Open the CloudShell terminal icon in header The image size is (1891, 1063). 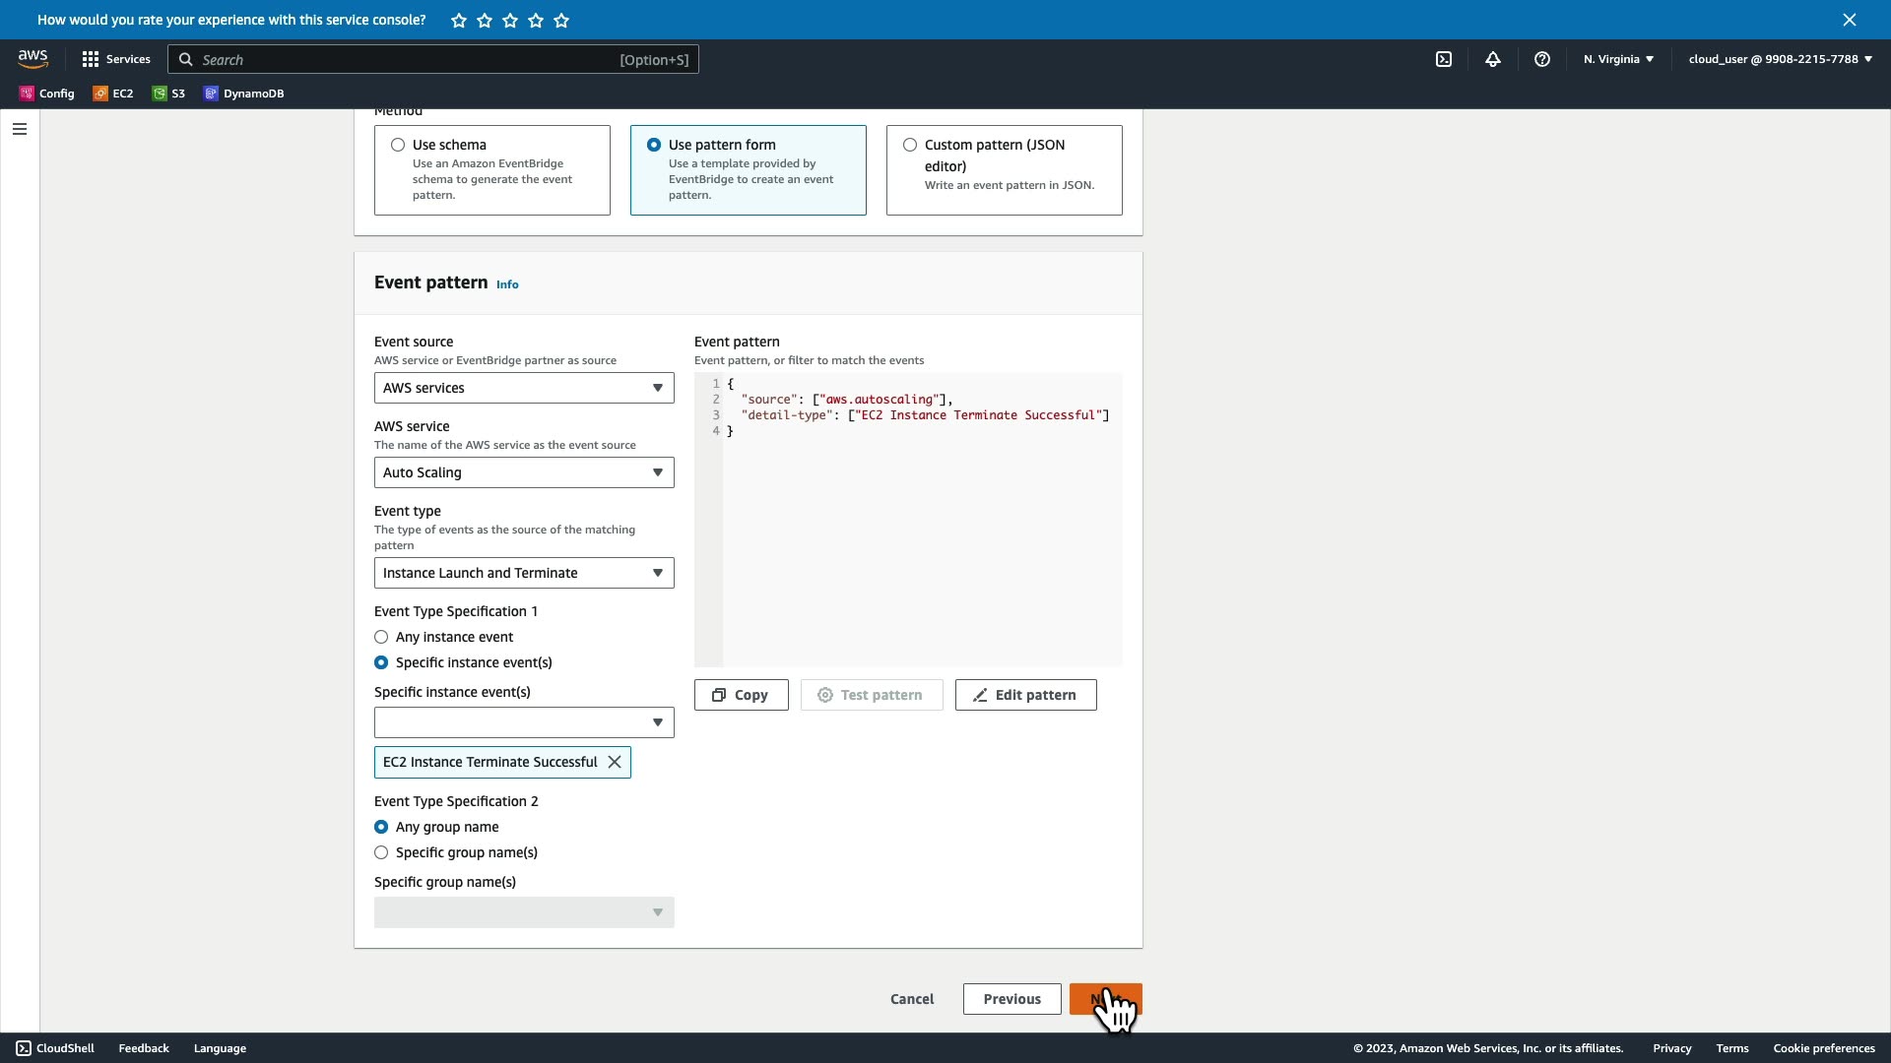point(1444,59)
